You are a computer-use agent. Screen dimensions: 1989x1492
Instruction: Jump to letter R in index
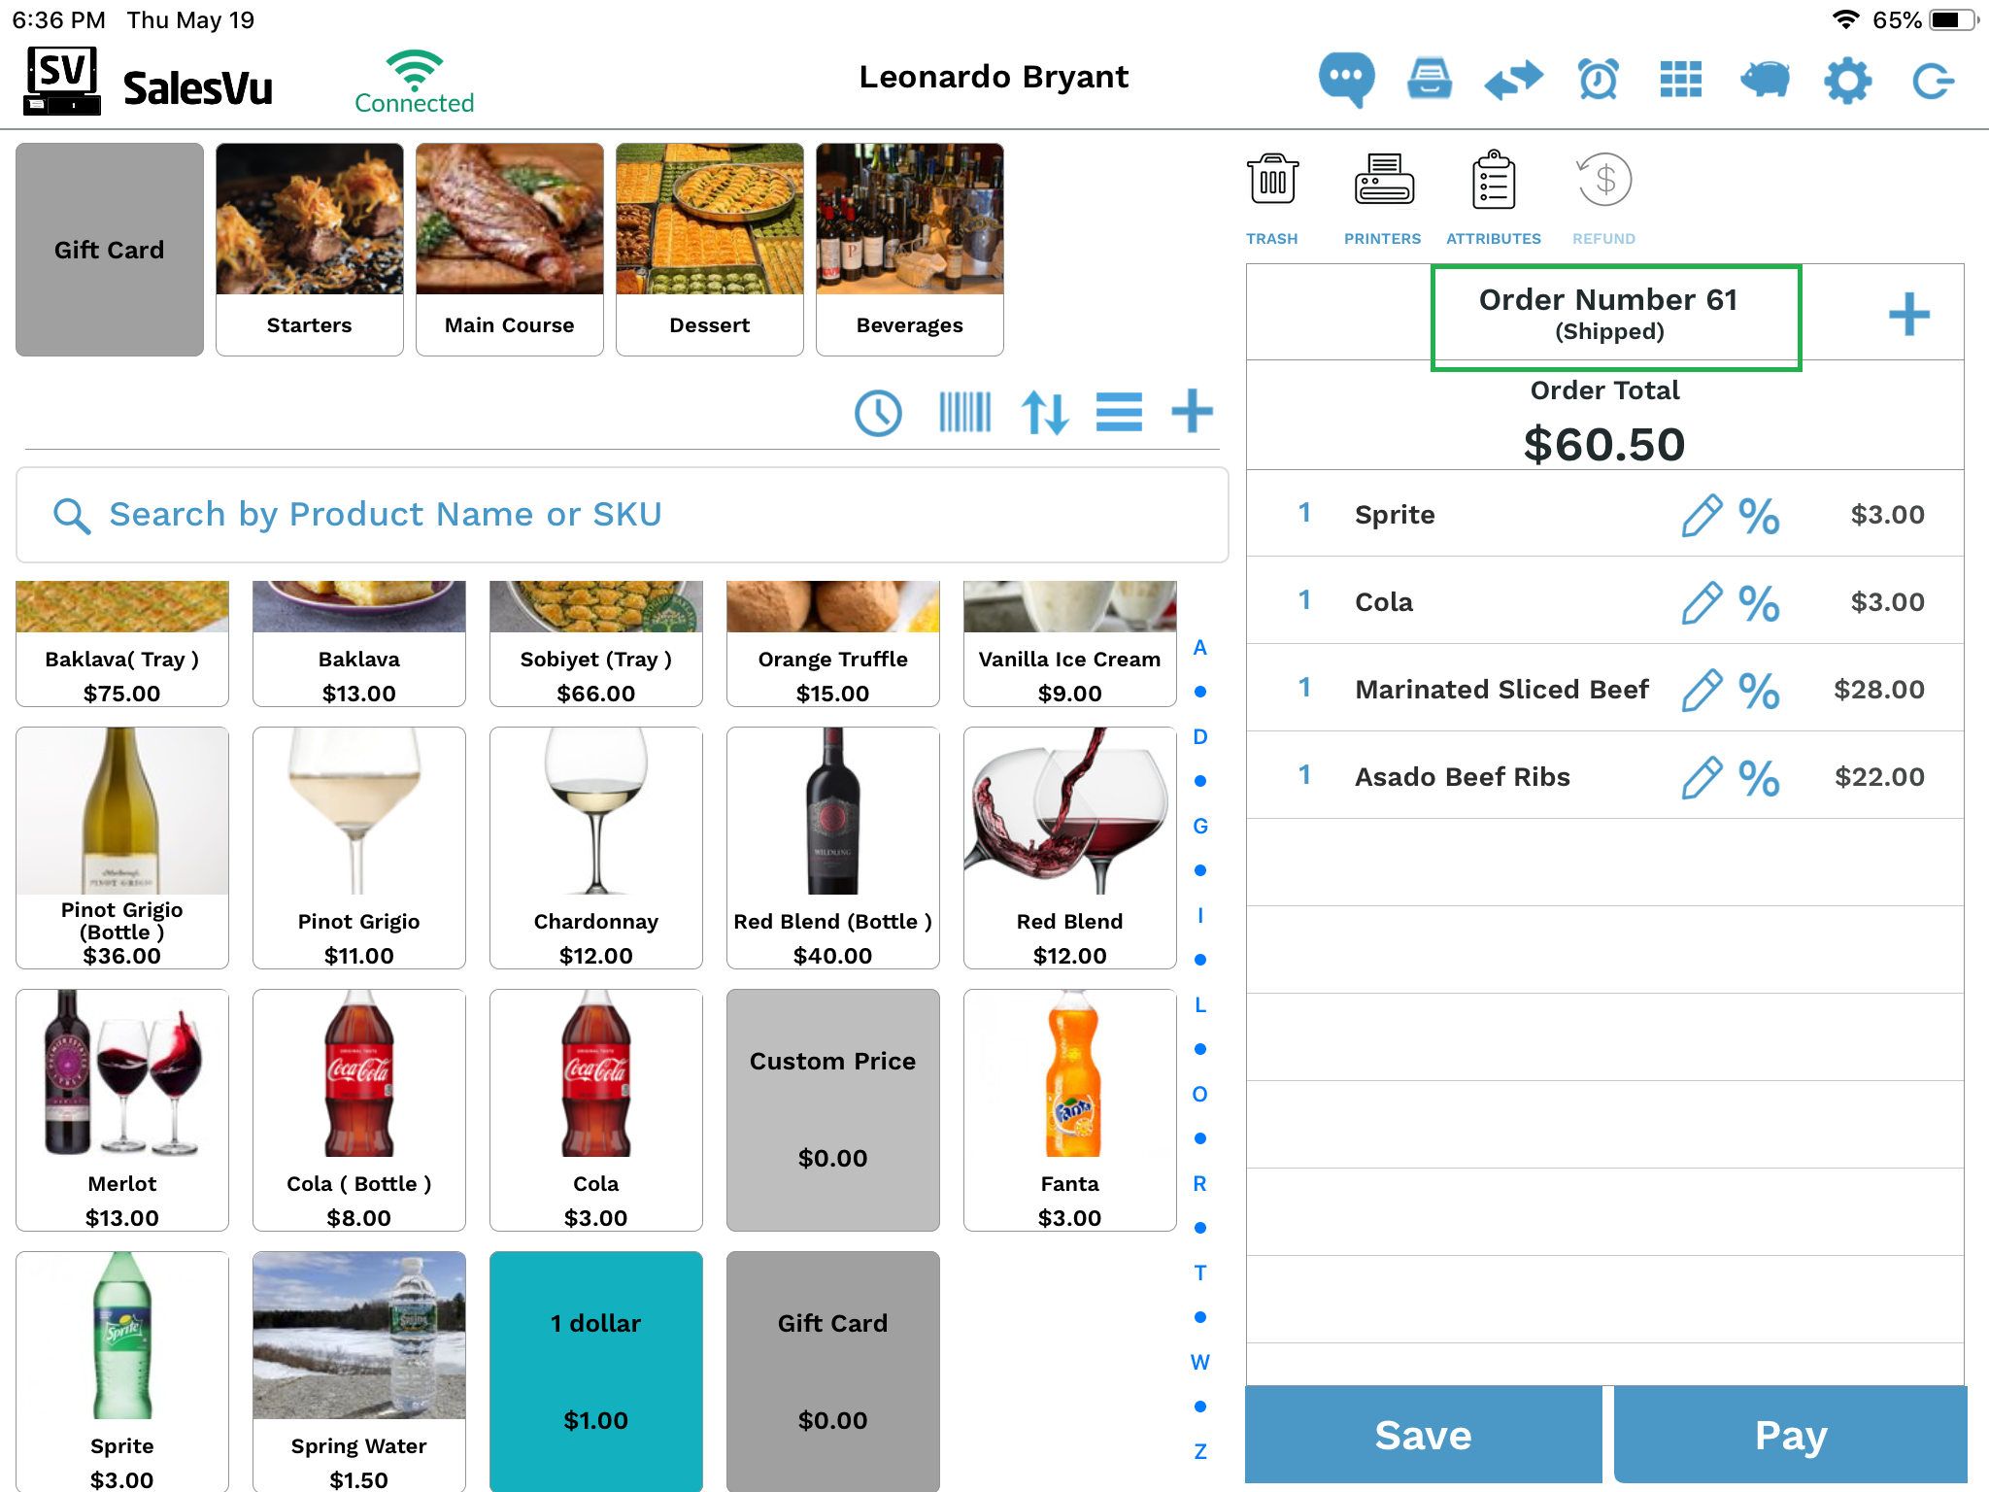coord(1200,1184)
